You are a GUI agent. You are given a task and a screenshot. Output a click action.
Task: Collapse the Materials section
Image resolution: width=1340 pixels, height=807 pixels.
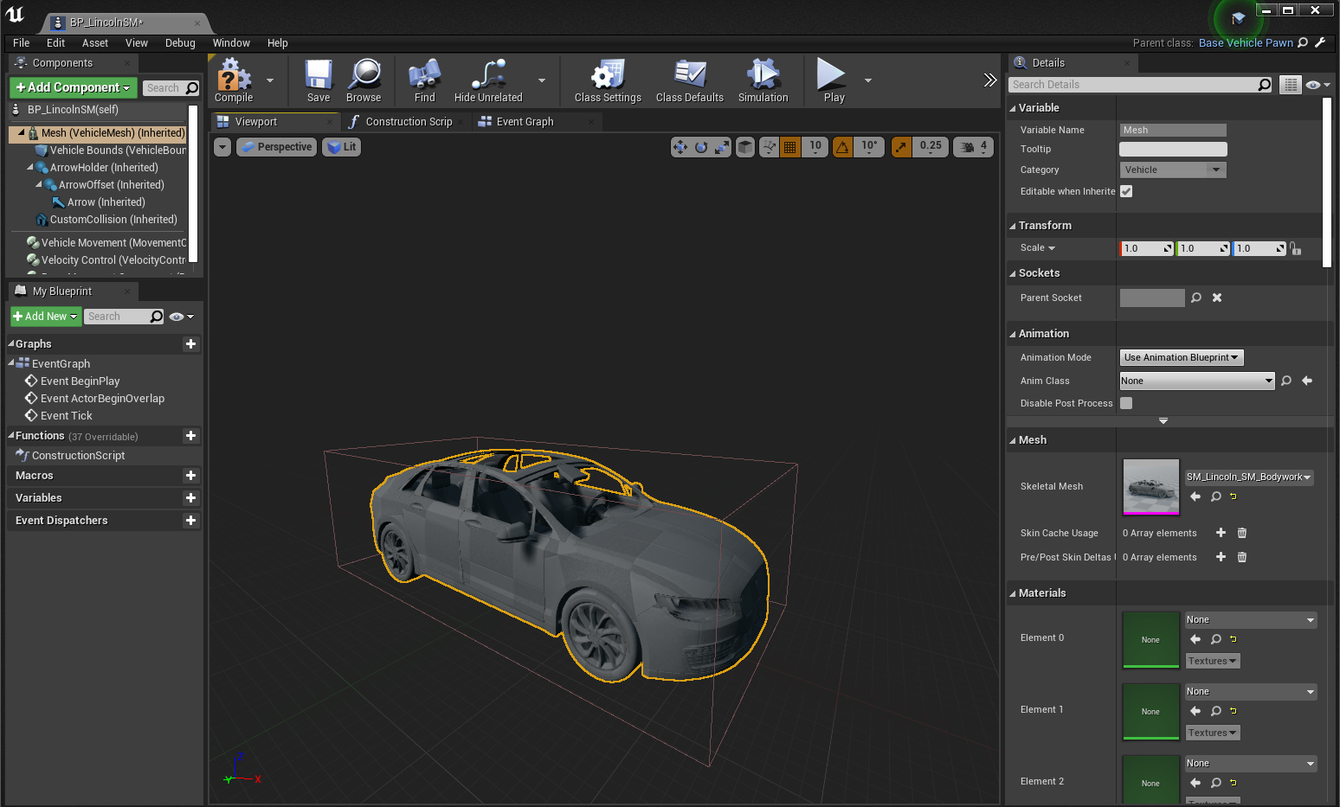(x=1011, y=592)
